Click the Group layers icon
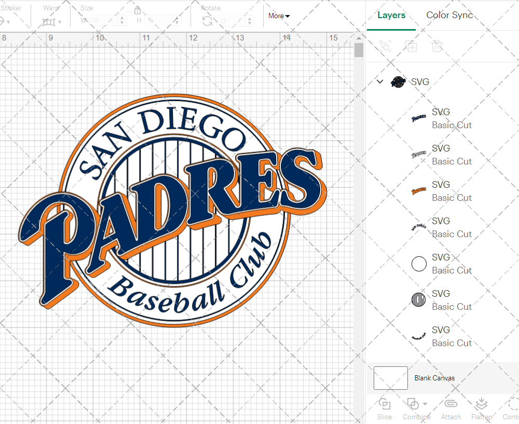Screen dimensions: 519x424 pyautogui.click(x=385, y=46)
